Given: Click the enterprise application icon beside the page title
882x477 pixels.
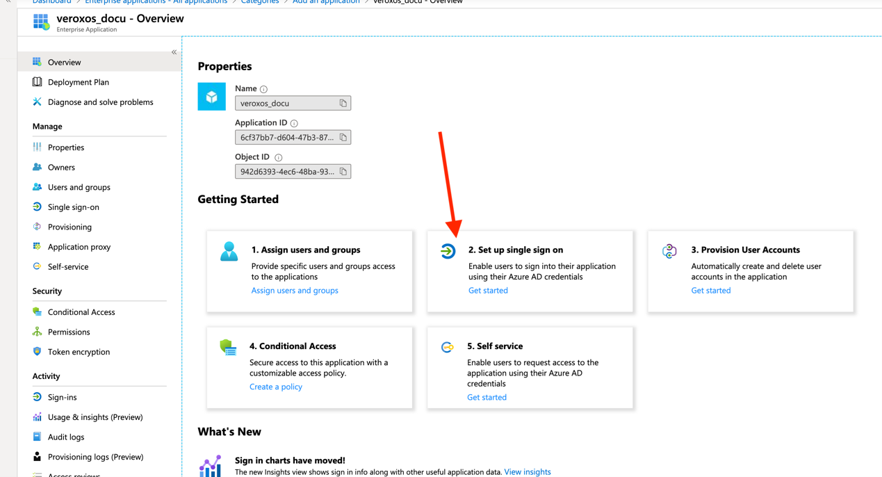Looking at the screenshot, I should [41, 22].
